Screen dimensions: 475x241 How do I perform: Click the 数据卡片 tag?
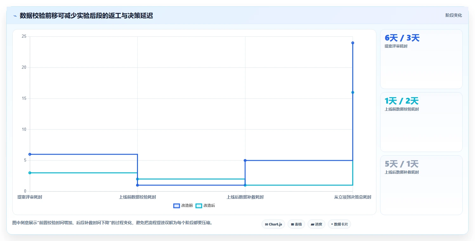(339, 224)
